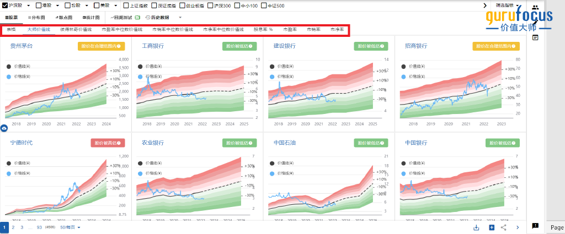Check the 台股 checkbox
565x234 pixels.
coord(67,6)
